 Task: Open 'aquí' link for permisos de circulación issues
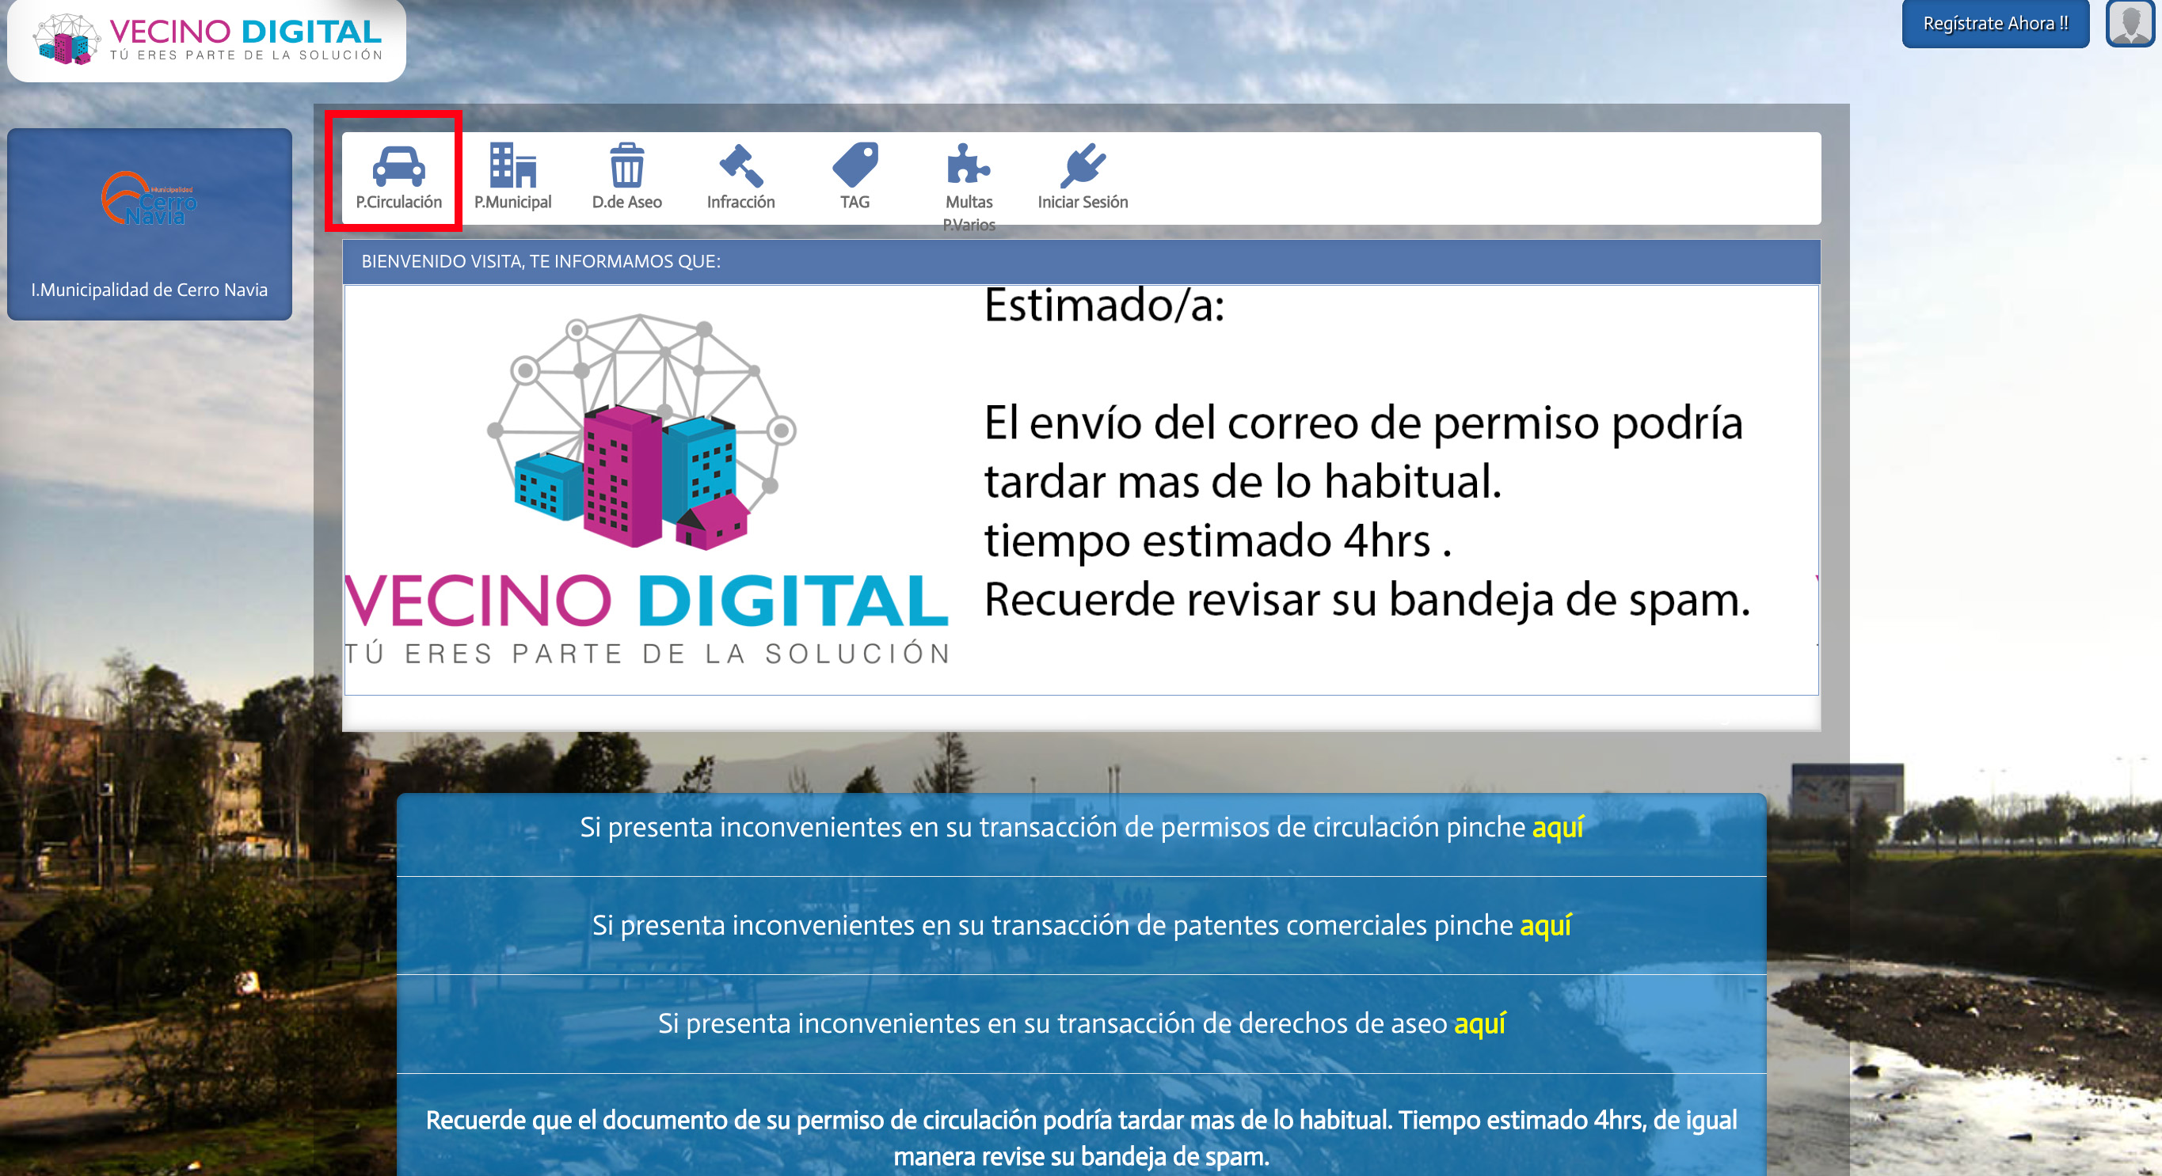[1559, 828]
